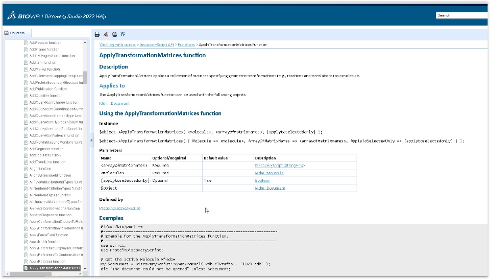Open Mdm::Document link in $object row
The height and width of the screenshot is (279, 490).
pos(270,188)
